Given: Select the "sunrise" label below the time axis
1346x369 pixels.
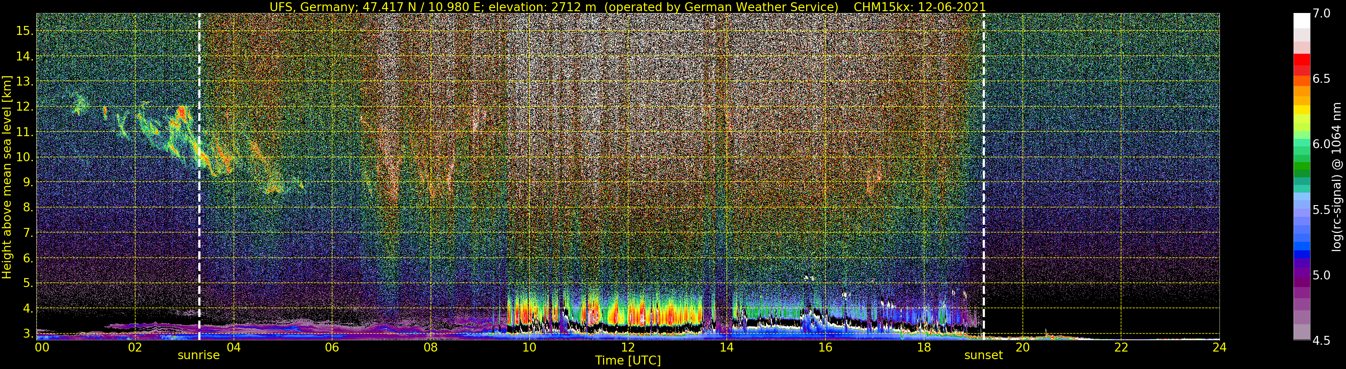Looking at the screenshot, I should tap(199, 356).
